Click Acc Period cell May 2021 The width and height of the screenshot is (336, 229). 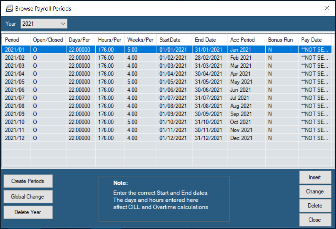pos(241,82)
